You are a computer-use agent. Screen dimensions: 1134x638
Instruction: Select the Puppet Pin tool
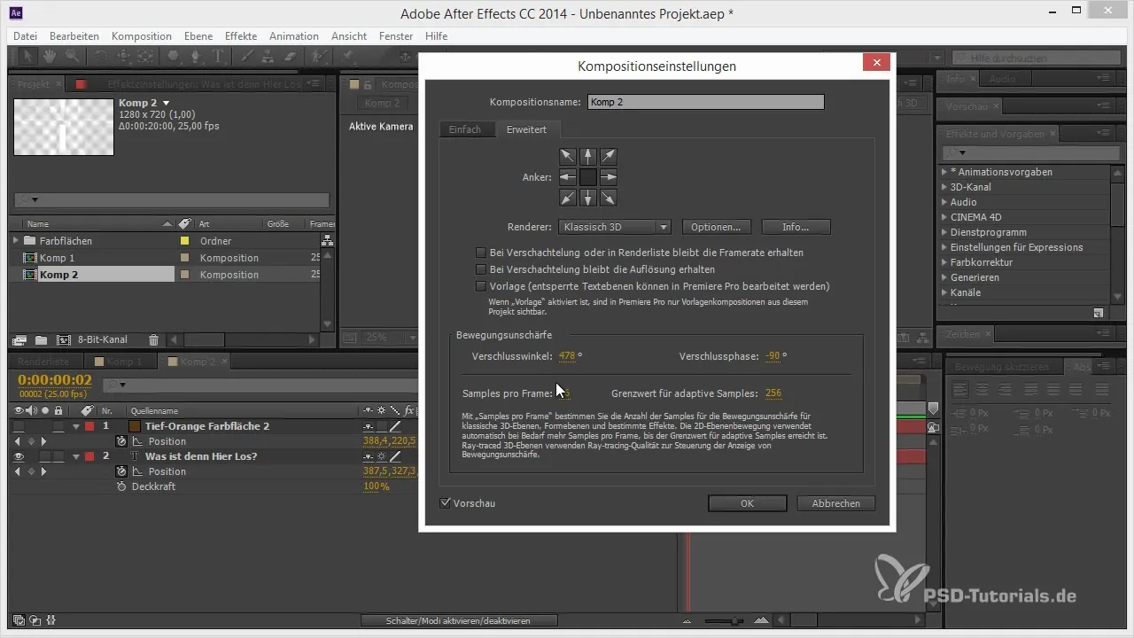pyautogui.click(x=348, y=57)
